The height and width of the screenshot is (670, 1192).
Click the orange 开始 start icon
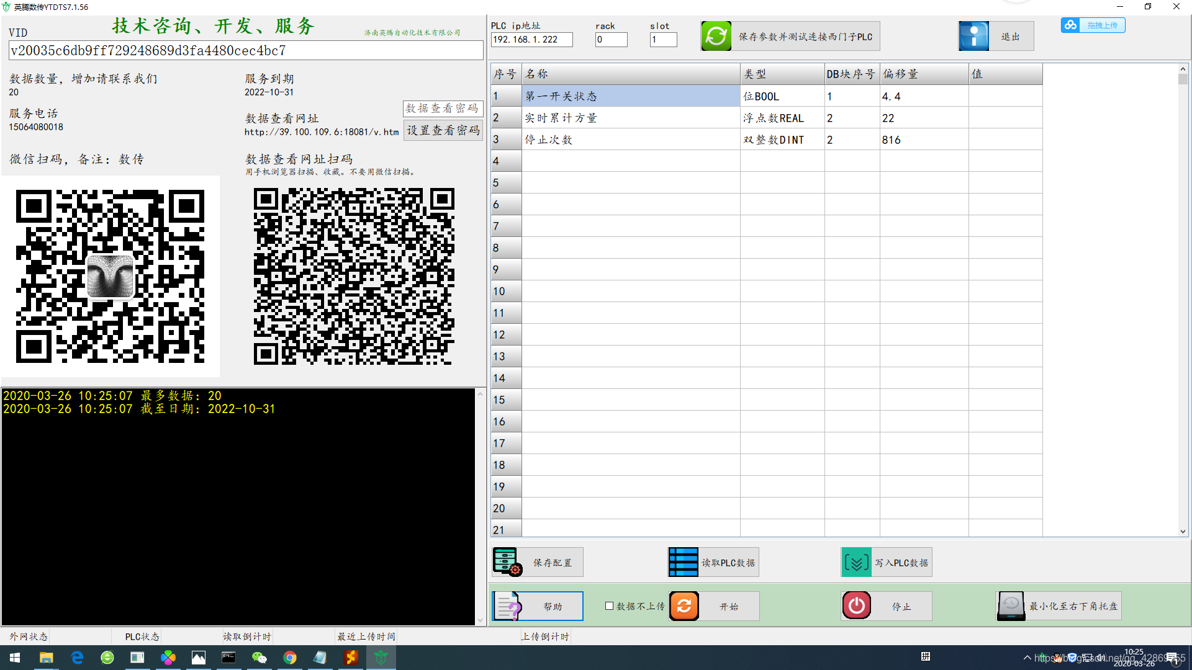pos(684,606)
